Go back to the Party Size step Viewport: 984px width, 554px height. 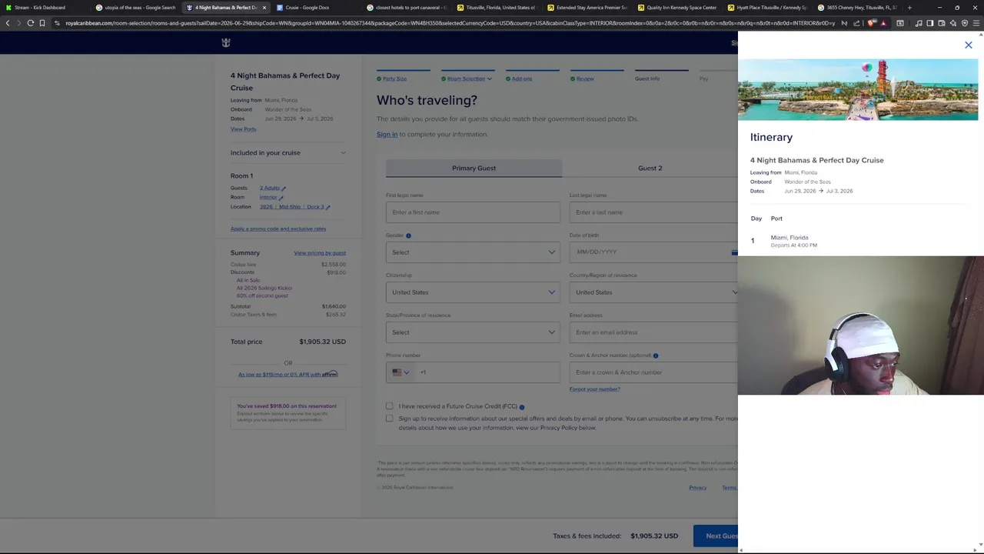[x=394, y=78]
